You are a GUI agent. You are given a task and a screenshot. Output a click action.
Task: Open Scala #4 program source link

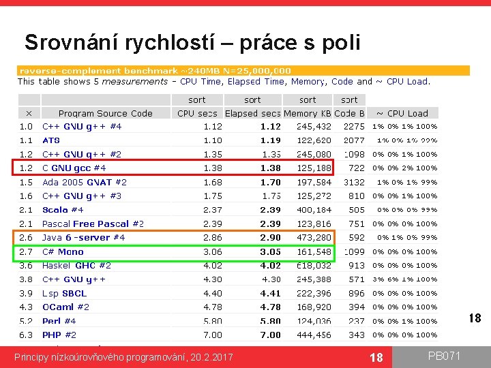click(63, 210)
